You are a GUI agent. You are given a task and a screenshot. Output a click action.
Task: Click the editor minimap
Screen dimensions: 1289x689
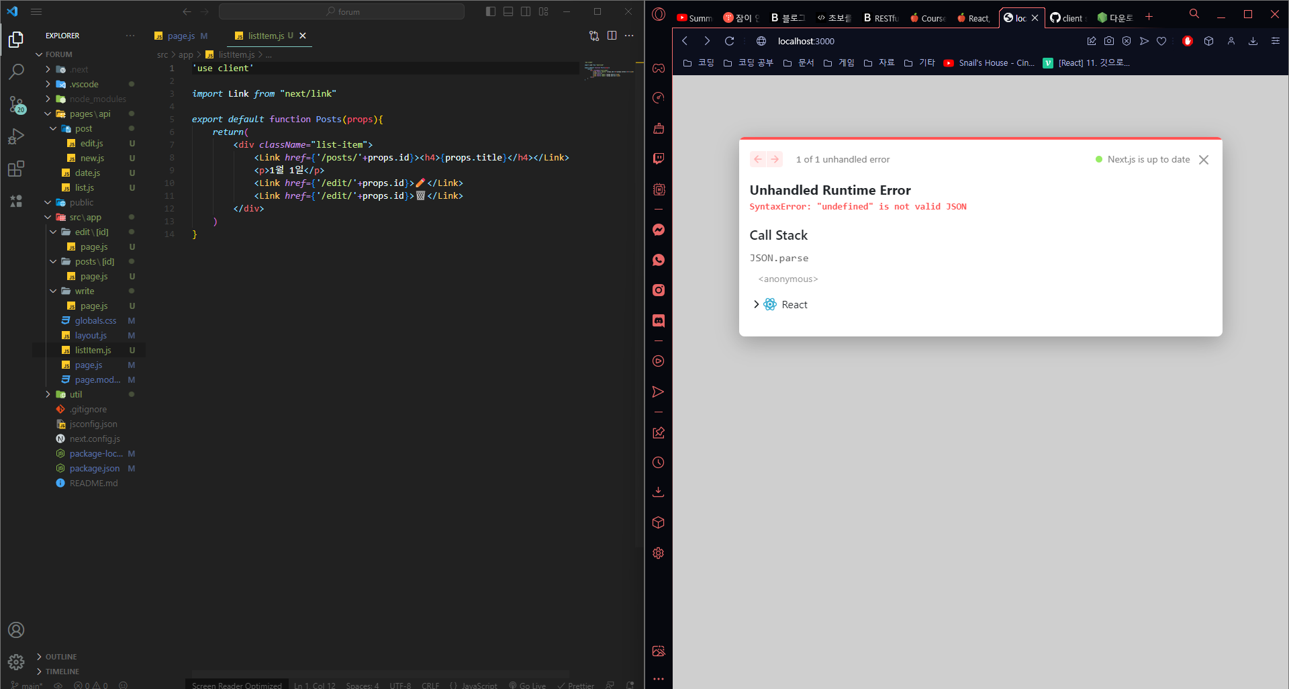point(608,71)
